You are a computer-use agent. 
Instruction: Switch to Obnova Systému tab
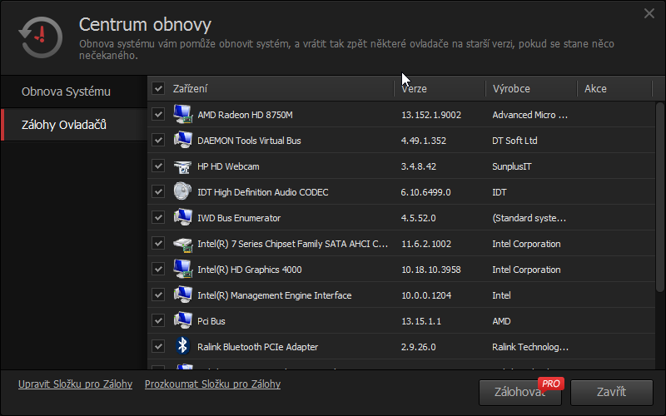(x=74, y=92)
